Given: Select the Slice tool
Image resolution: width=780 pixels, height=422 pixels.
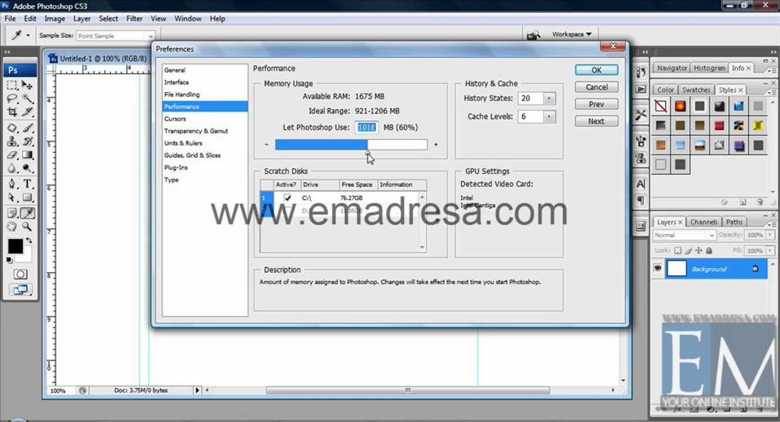Looking at the screenshot, I should click(x=27, y=111).
